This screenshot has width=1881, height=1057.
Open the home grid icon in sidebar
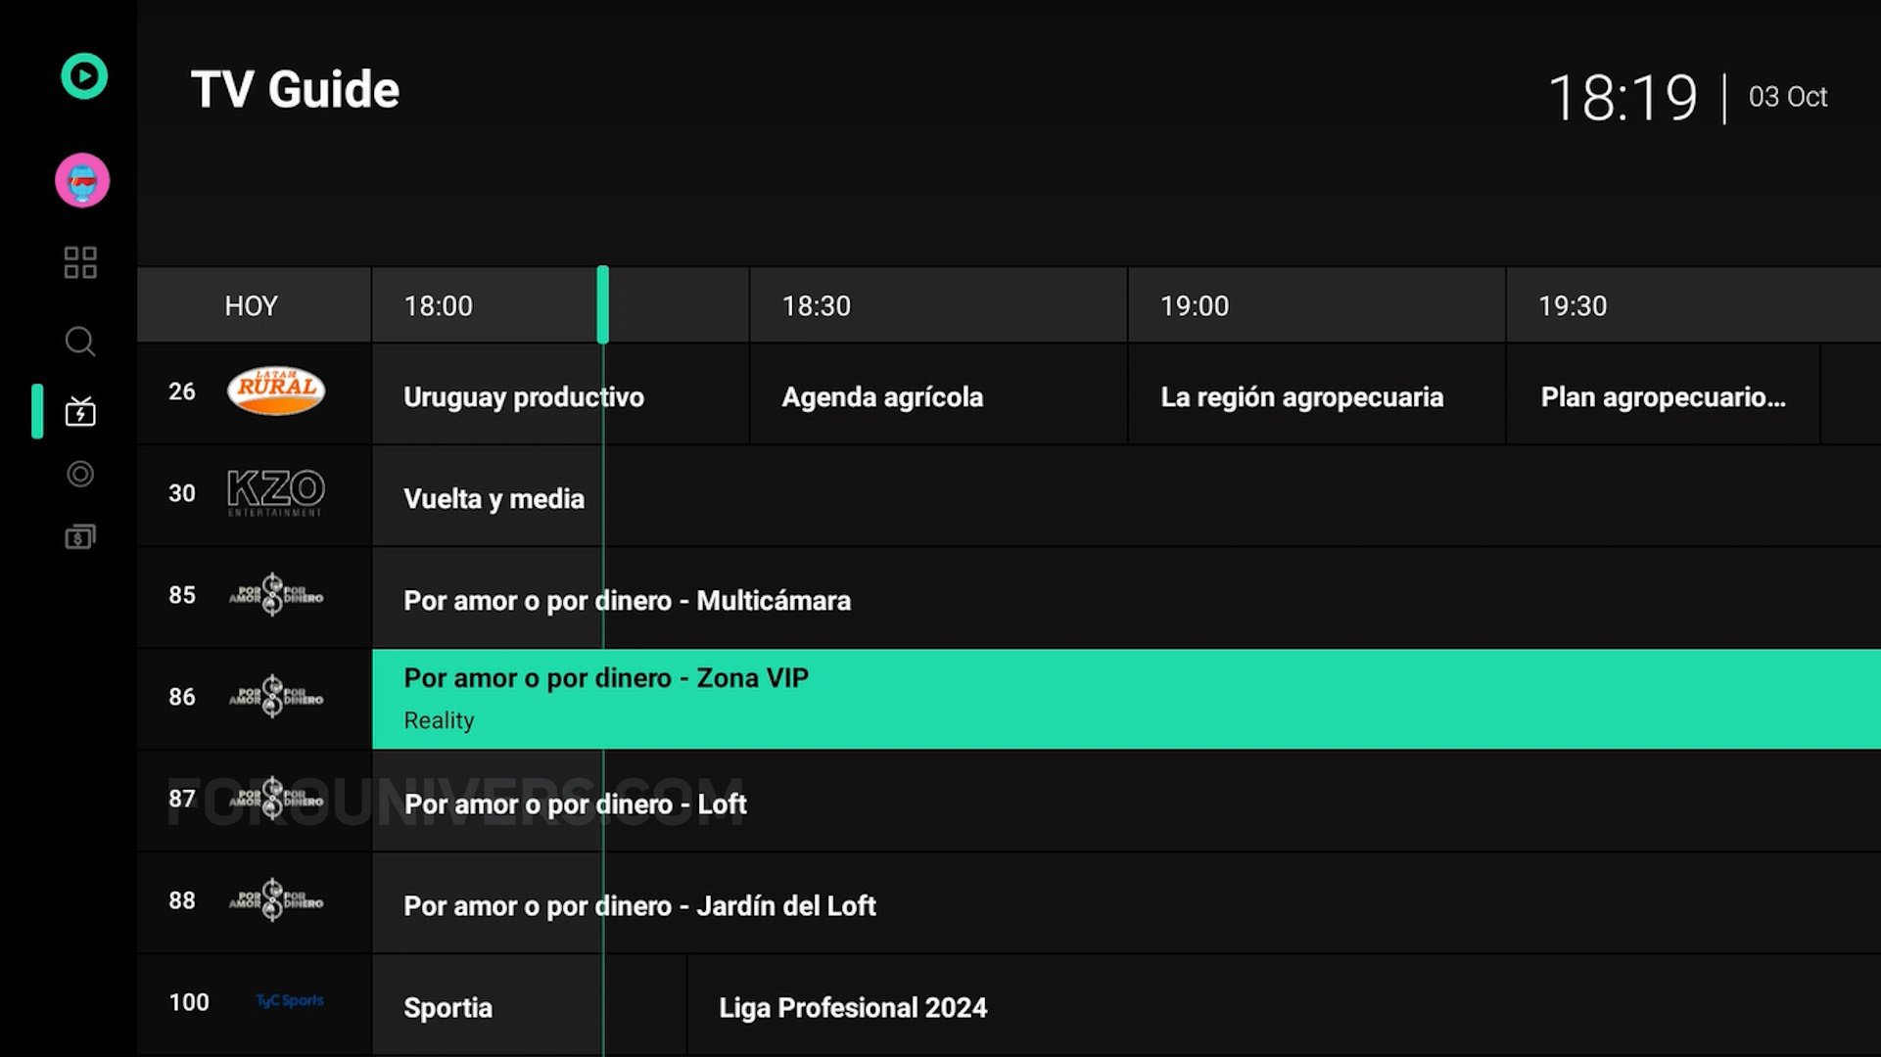[x=80, y=262]
